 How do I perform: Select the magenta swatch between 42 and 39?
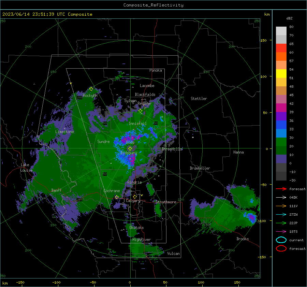click(281, 107)
